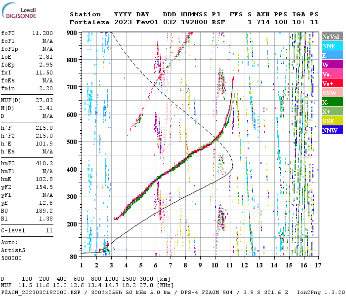Select the W direction legend swatch
The height and width of the screenshot is (296, 346).
click(332, 65)
